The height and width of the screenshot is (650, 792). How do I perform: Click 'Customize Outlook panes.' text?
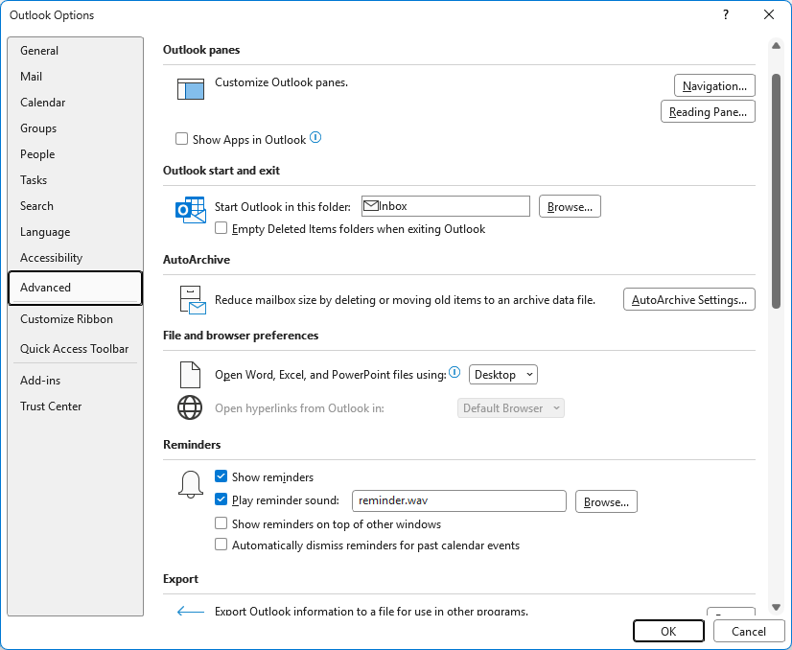281,82
